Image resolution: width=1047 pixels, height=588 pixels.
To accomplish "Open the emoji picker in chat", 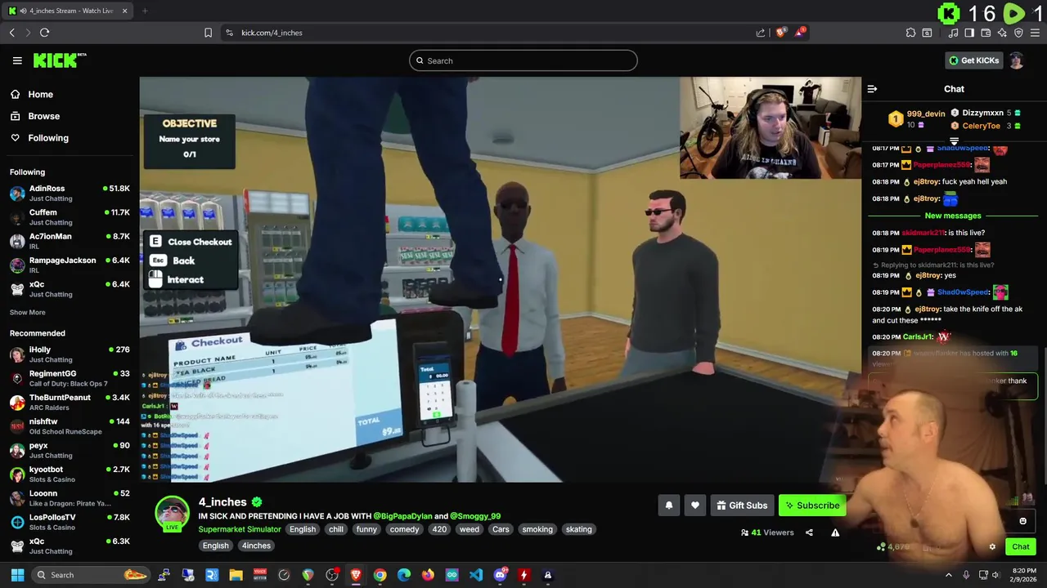I will coord(1022,521).
